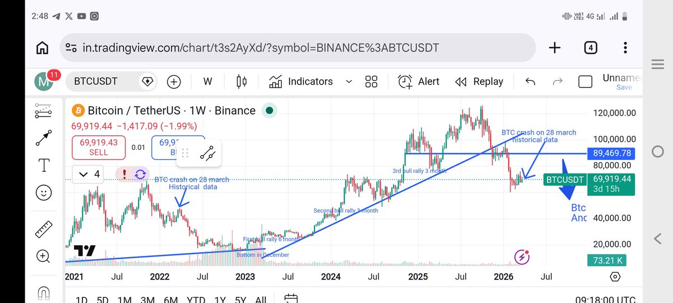This screenshot has width=673, height=303.
Task: Select the trend line tools group
Action: [43, 111]
